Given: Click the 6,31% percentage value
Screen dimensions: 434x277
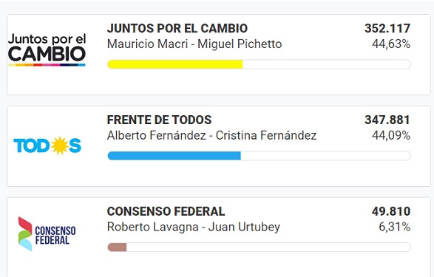Looking at the screenshot, I should tap(394, 228).
